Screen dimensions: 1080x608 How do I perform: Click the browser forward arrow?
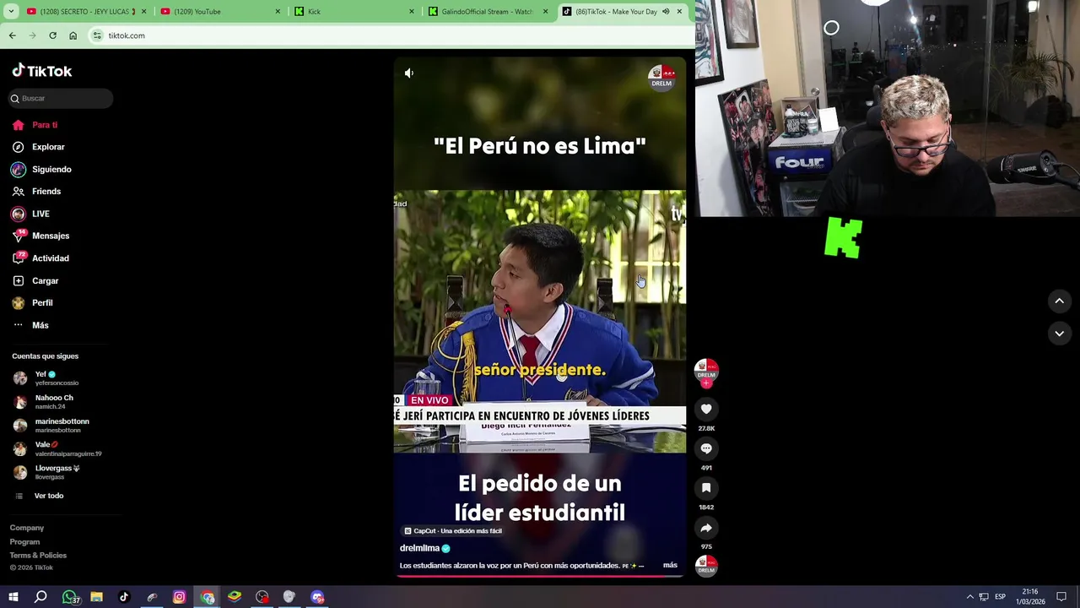pos(33,35)
